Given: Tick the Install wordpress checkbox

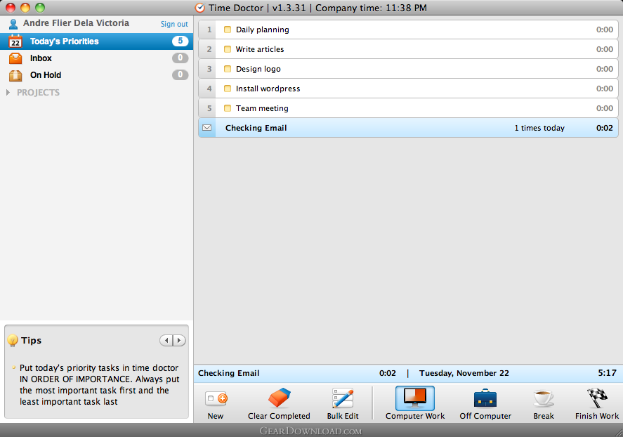Looking at the screenshot, I should [x=228, y=89].
